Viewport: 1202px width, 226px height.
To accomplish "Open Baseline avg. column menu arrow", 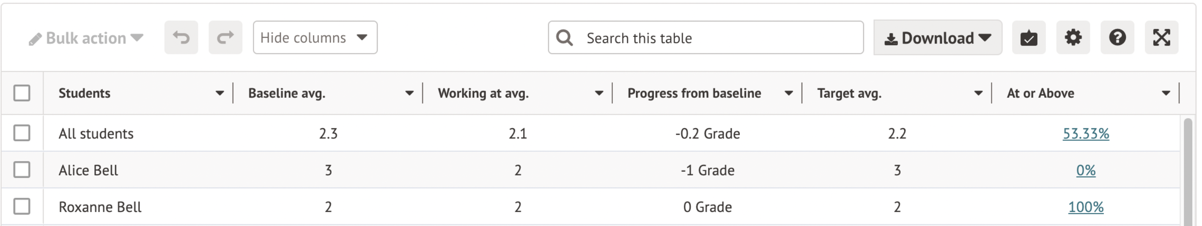I will 409,94.
